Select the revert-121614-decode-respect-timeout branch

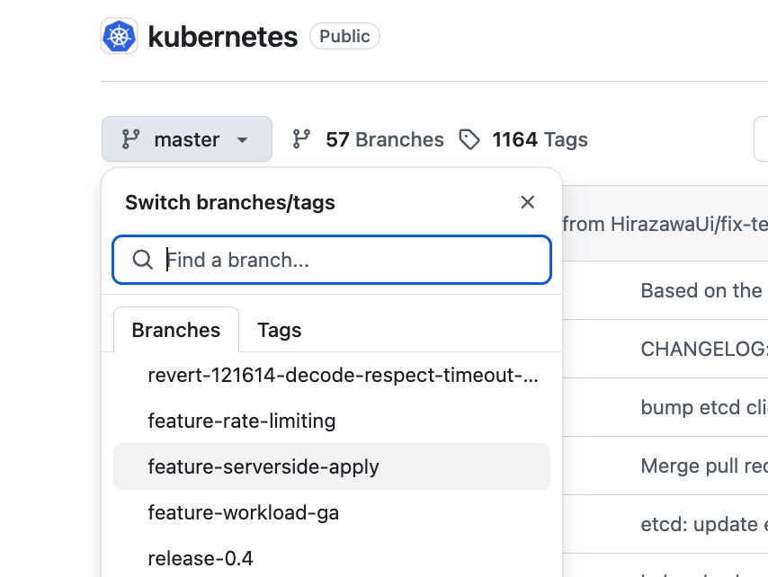pyautogui.click(x=342, y=376)
